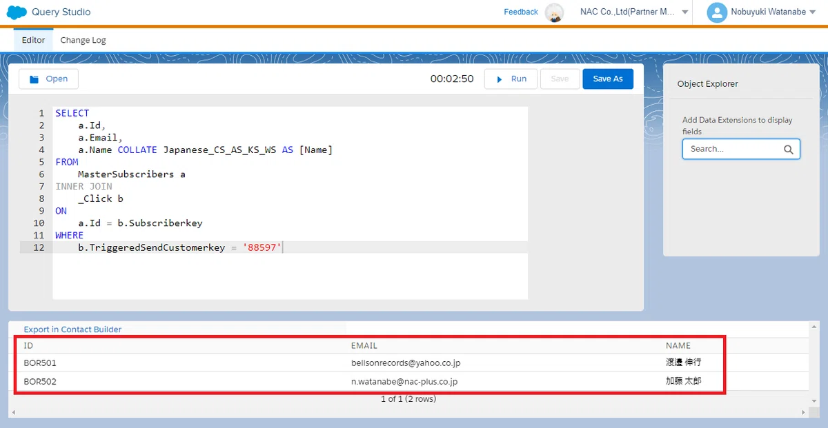Click the Save As button

point(608,79)
